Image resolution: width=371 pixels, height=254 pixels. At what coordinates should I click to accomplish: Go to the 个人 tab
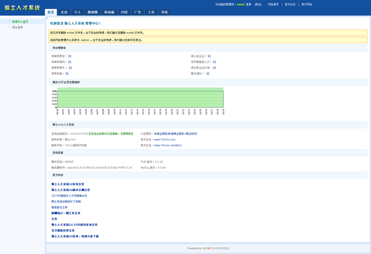[x=78, y=12]
